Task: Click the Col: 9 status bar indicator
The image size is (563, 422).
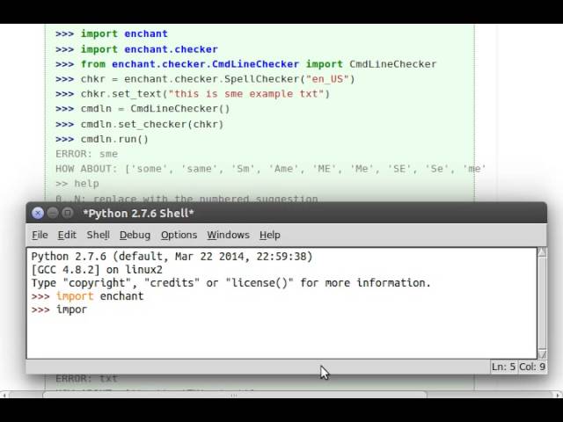Action: pyautogui.click(x=532, y=367)
